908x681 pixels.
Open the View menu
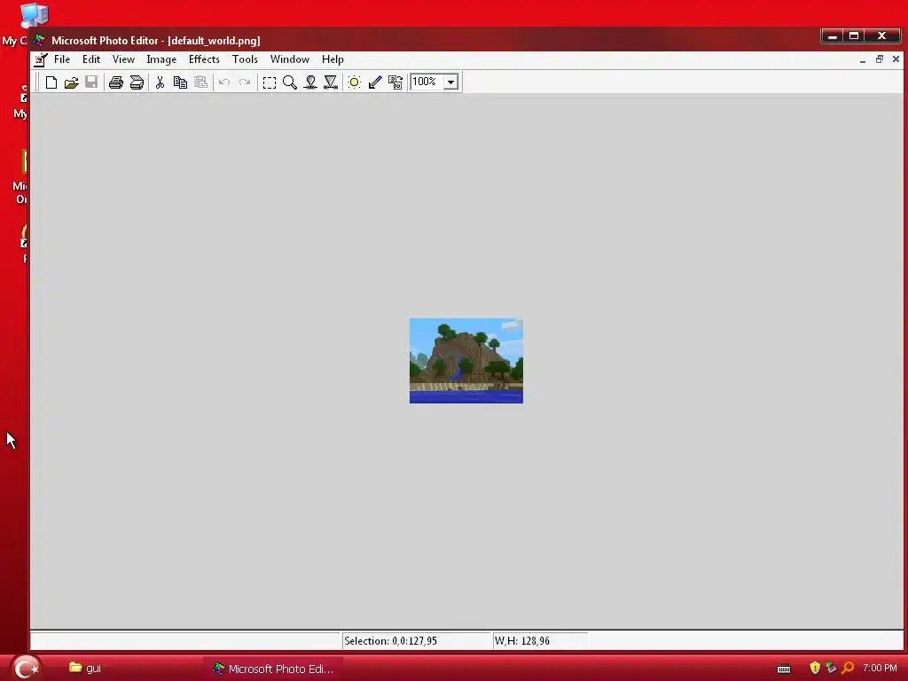pos(123,59)
